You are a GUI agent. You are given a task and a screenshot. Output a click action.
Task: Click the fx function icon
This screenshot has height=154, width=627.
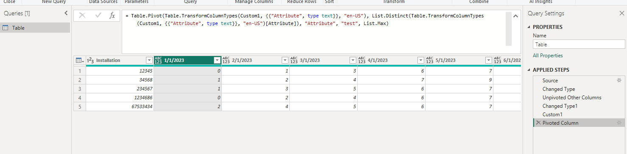coord(112,15)
